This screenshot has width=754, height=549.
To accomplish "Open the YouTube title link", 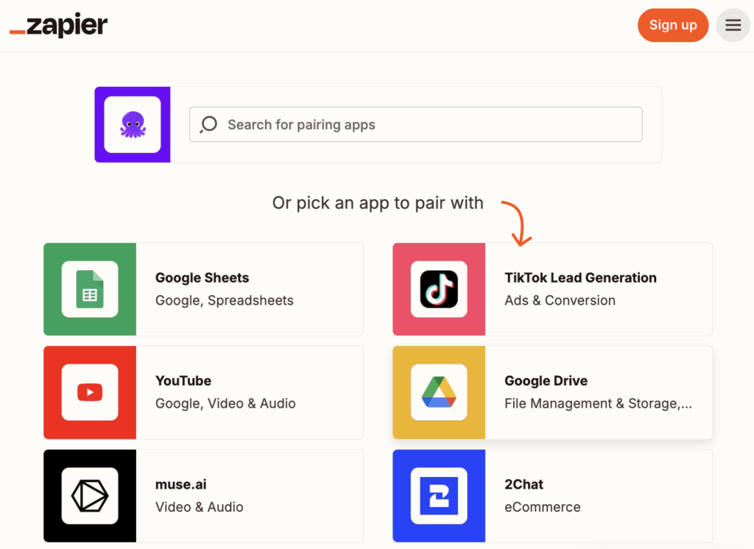I will tap(183, 380).
